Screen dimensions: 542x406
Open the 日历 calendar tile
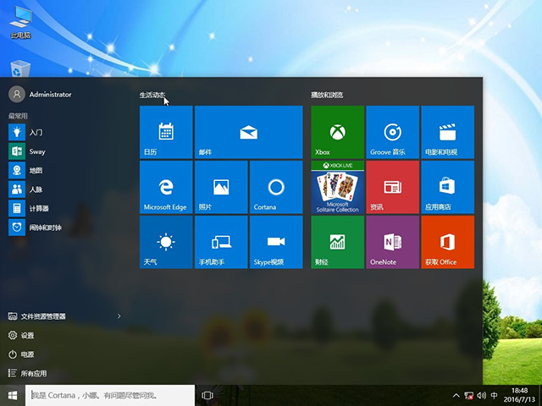pyautogui.click(x=166, y=132)
